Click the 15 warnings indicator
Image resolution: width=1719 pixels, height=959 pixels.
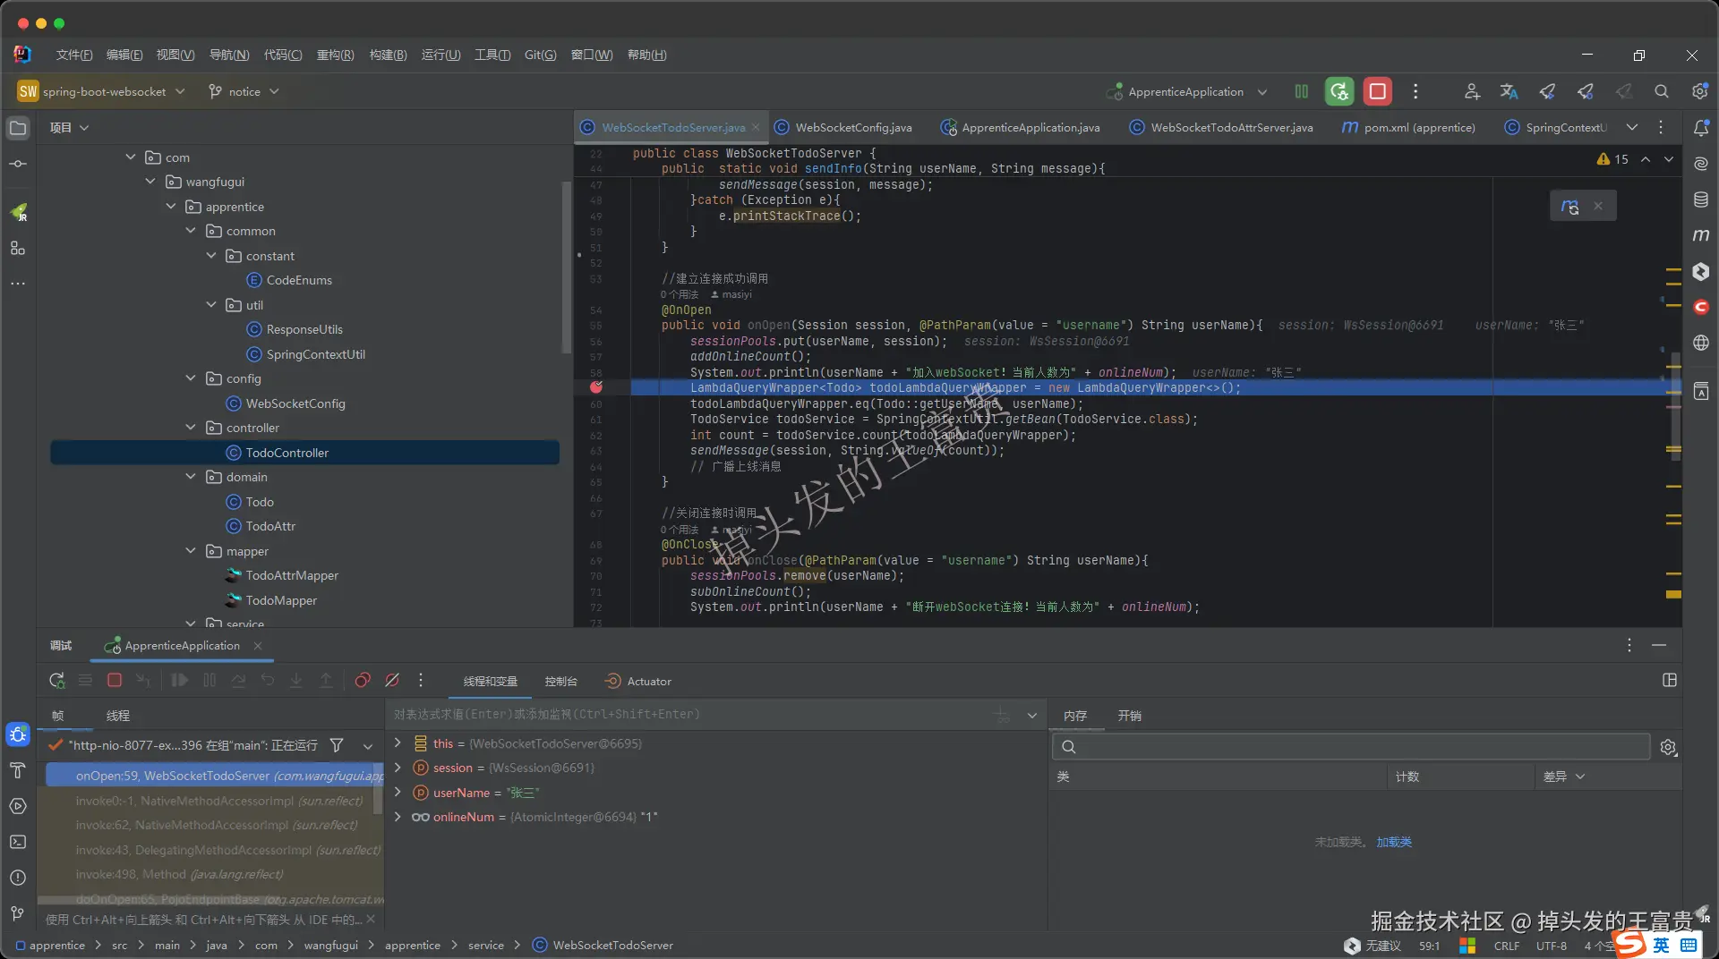[1612, 159]
